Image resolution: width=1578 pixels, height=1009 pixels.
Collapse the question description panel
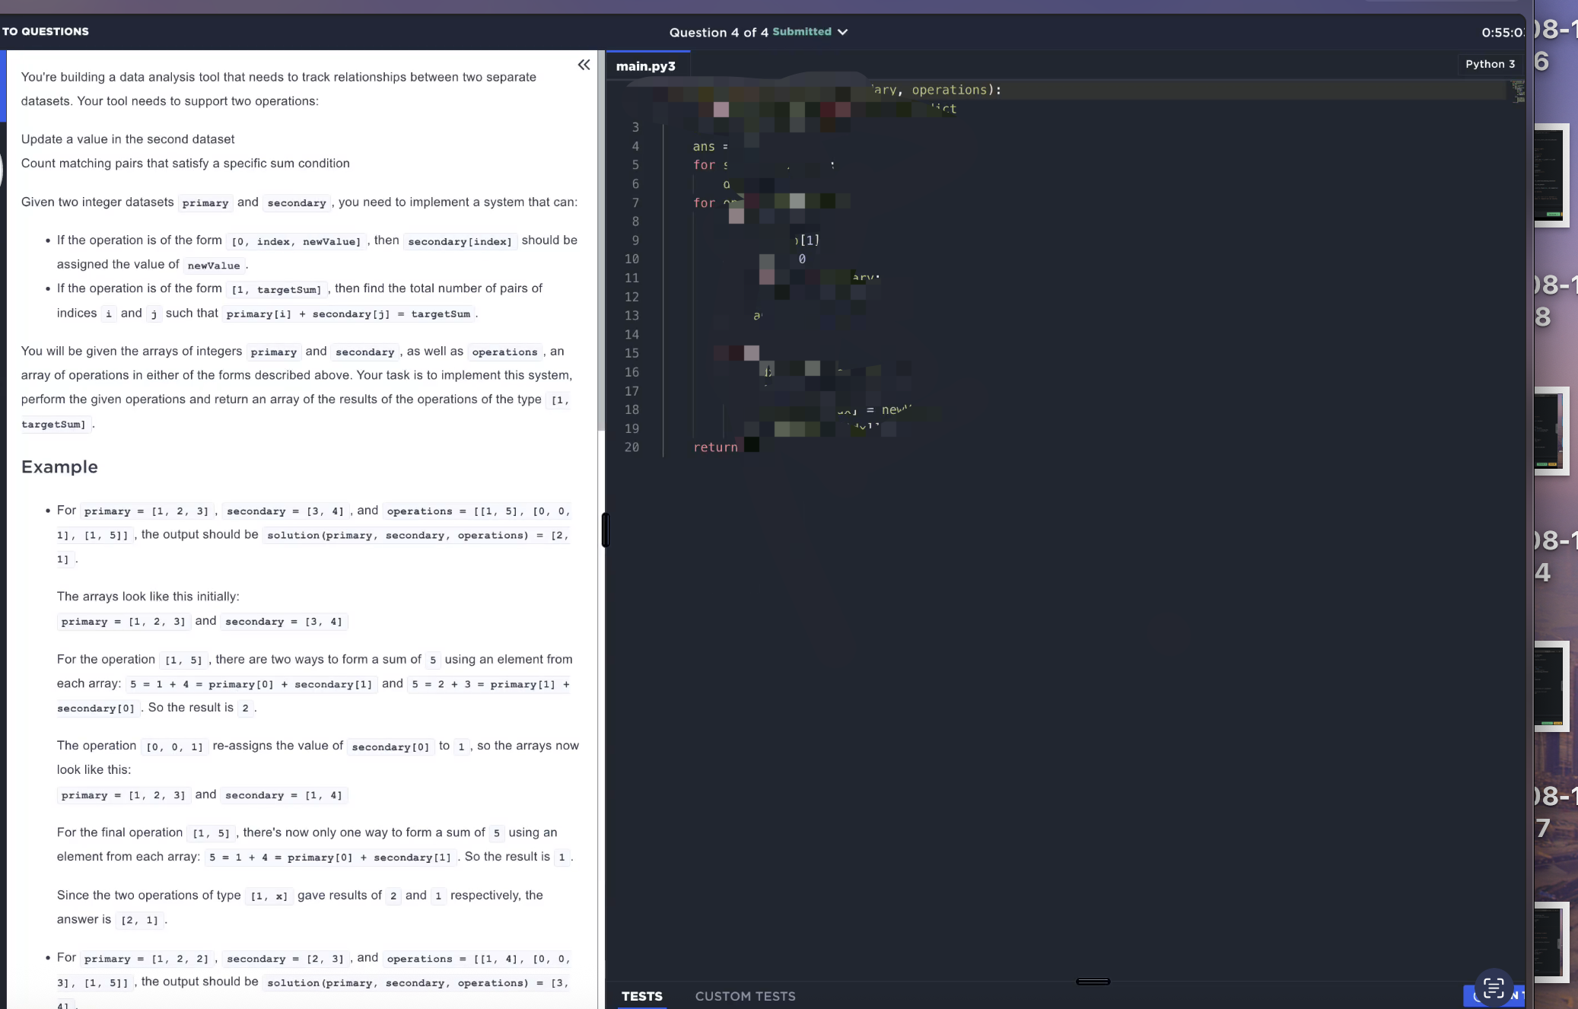pos(584,65)
